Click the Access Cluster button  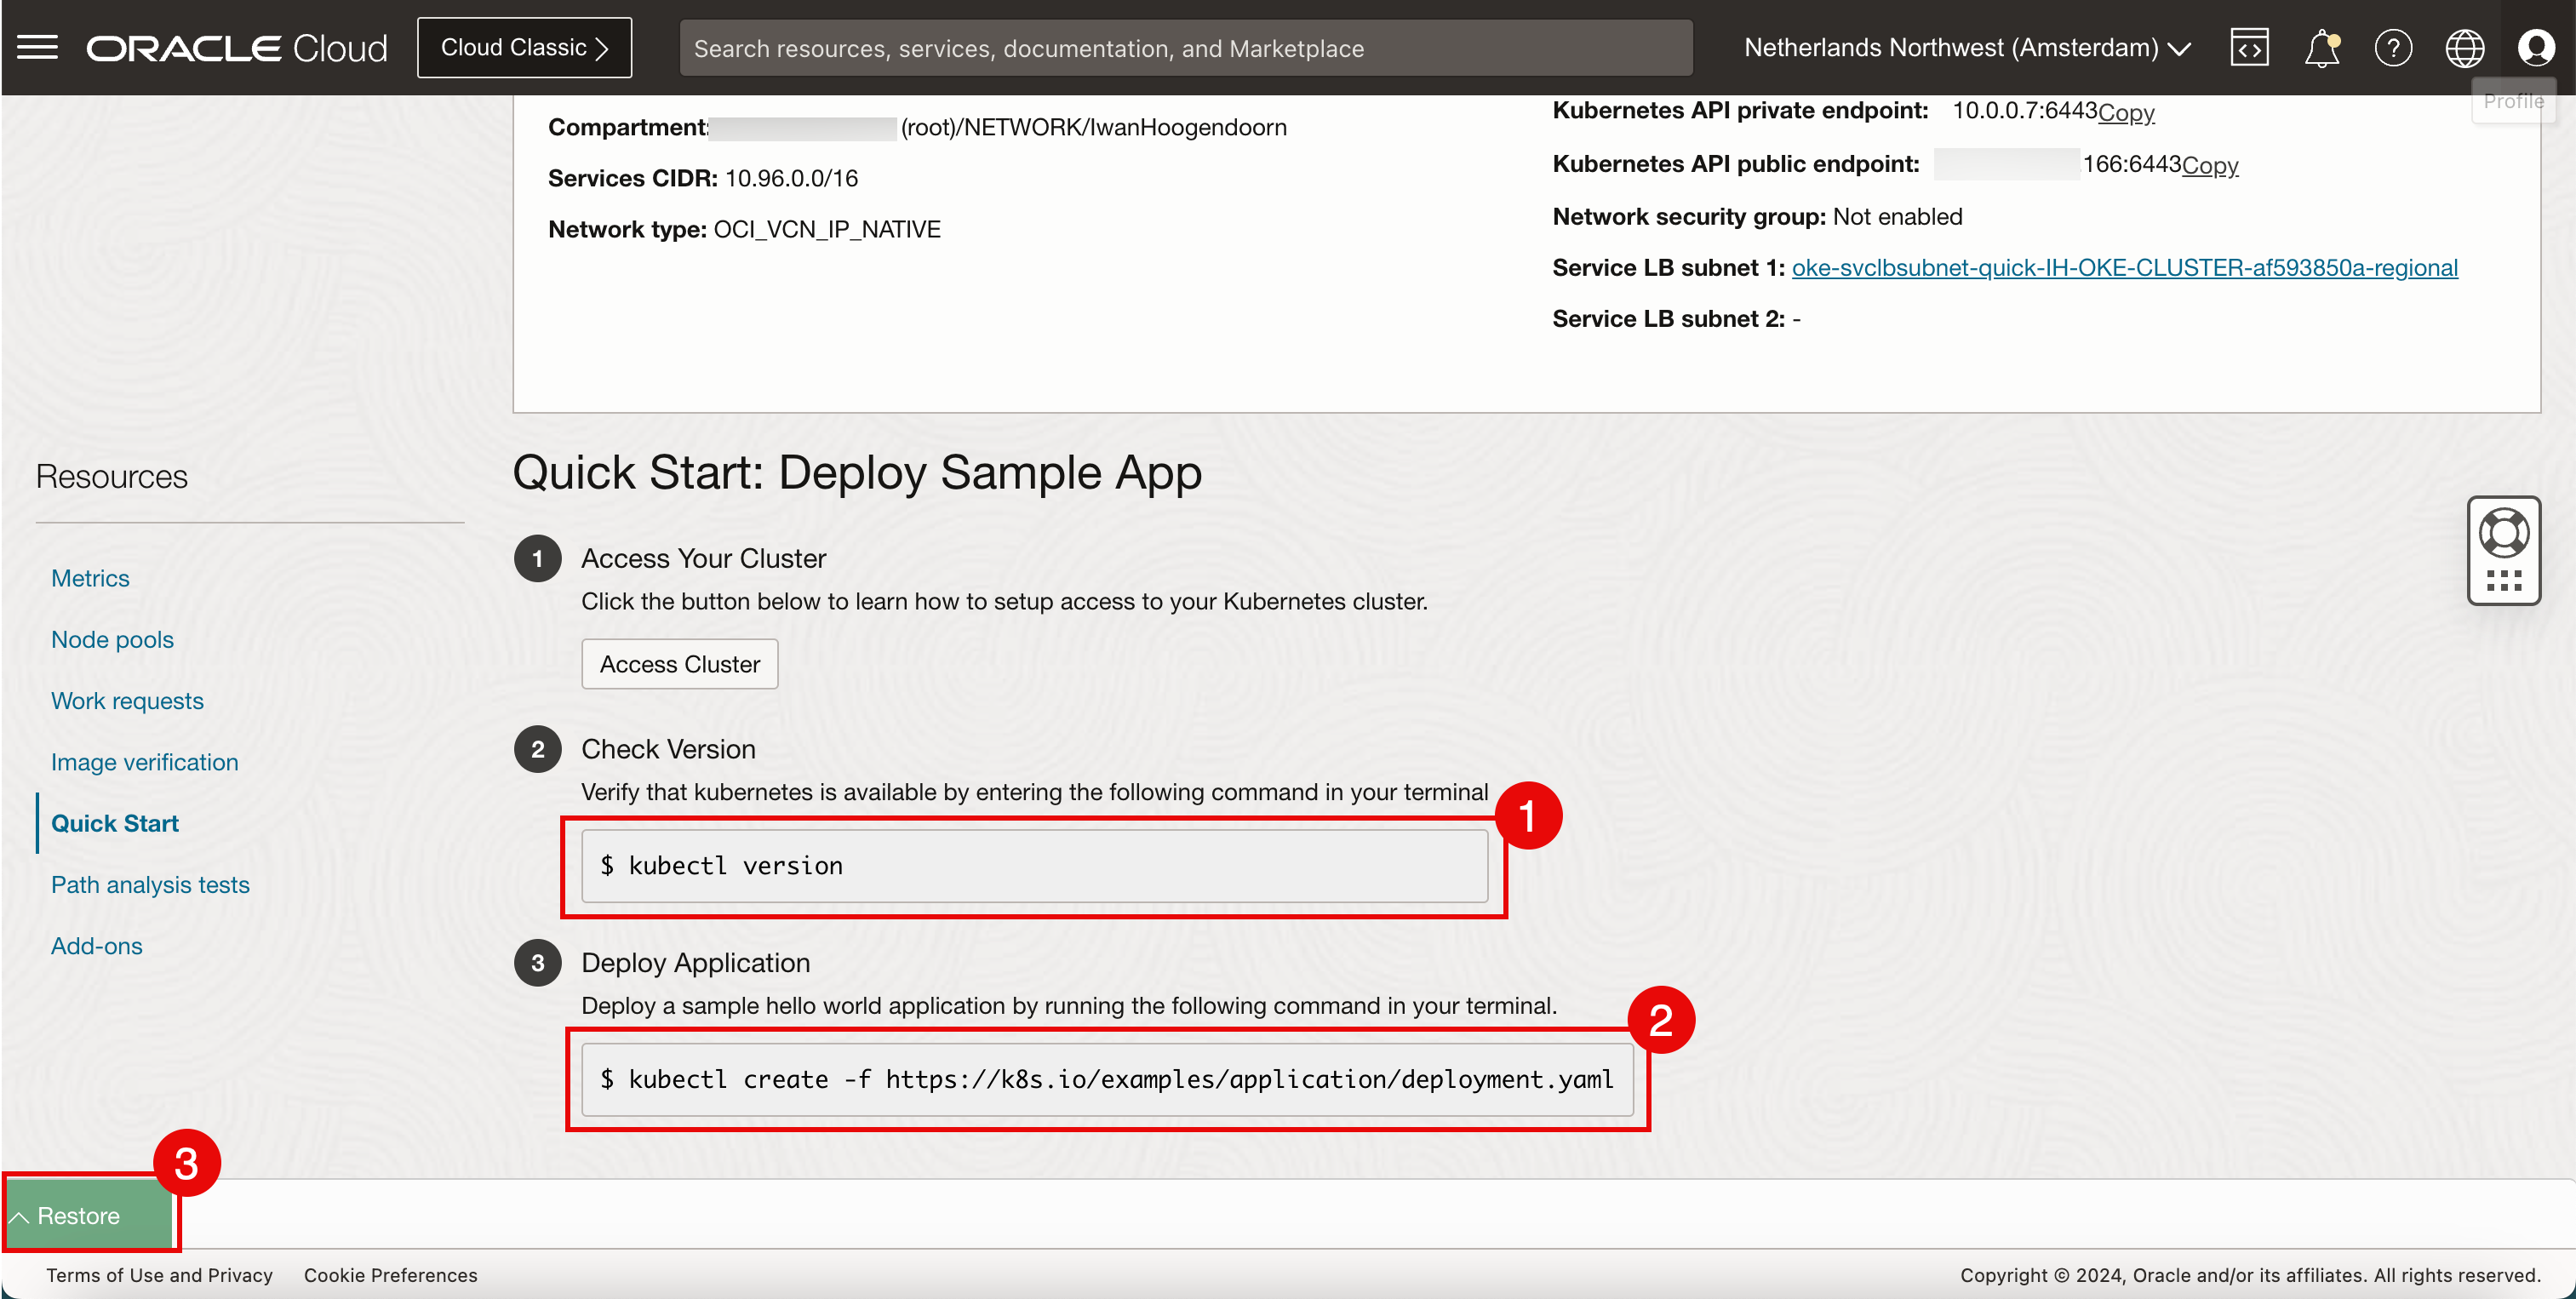pos(679,663)
